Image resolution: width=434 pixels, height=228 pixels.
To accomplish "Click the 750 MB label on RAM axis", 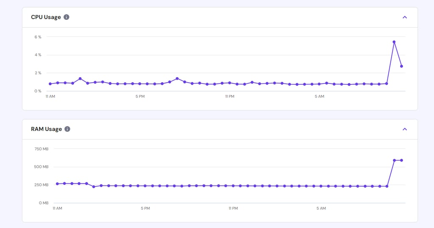I will coord(41,149).
